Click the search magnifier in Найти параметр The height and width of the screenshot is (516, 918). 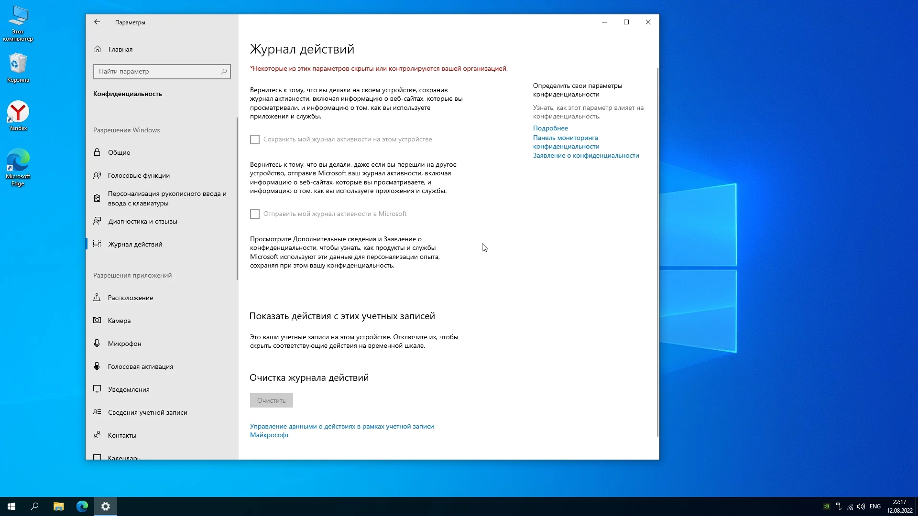point(224,72)
